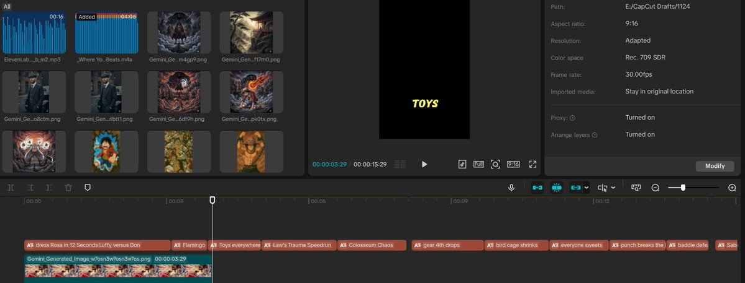
Task: Select Gemini_Ge...m4gp9.png thumbnail
Action: coord(179,33)
